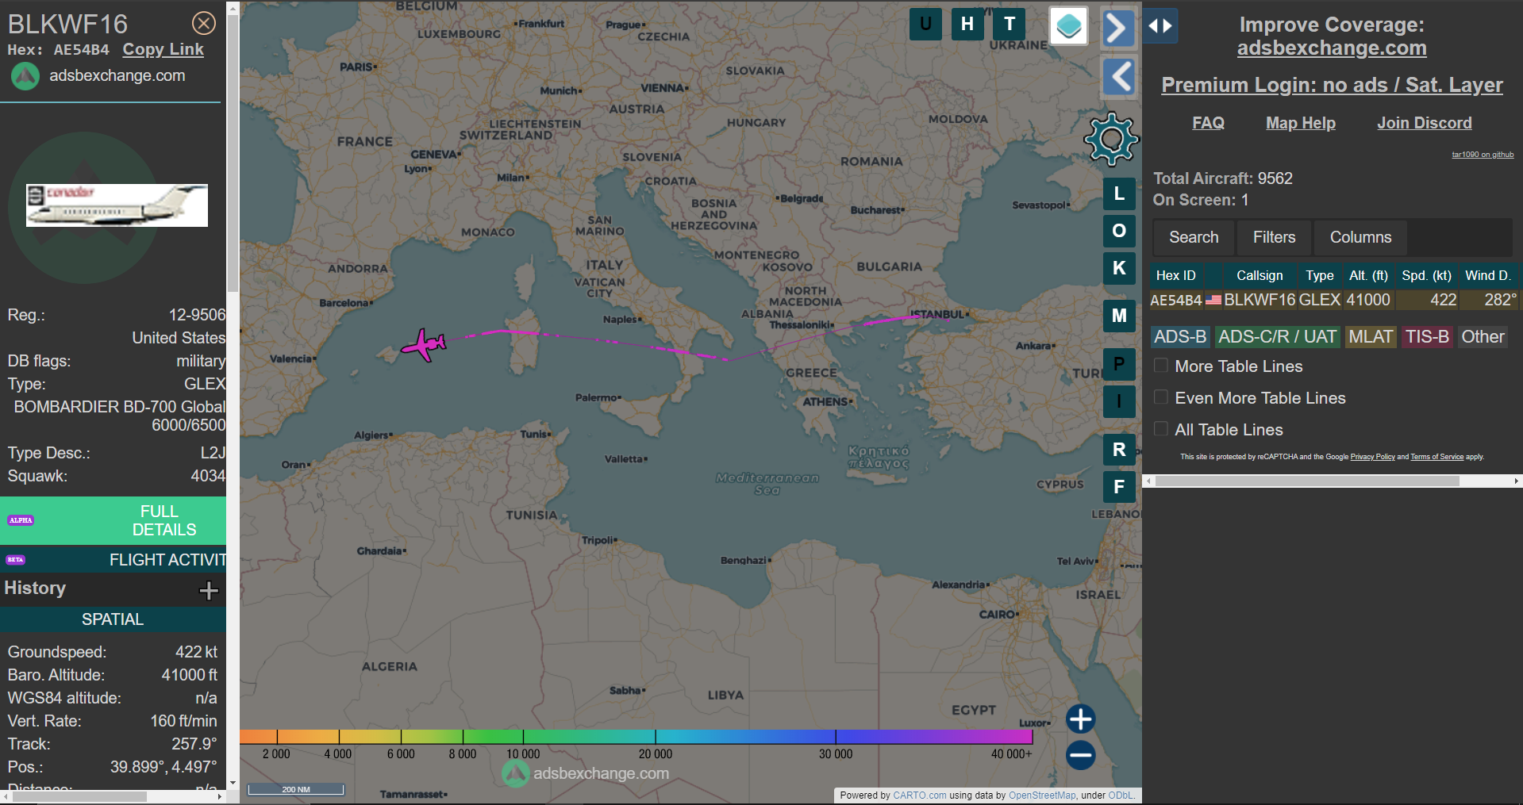Open the CARTO.com attribution link
Viewport: 1523px width, 805px height.
click(x=919, y=795)
